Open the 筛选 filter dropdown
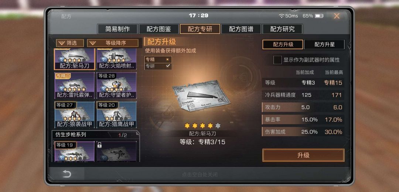The height and width of the screenshot is (192, 399). click(x=70, y=43)
